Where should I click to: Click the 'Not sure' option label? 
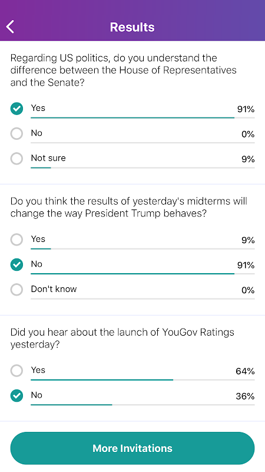[48, 158]
